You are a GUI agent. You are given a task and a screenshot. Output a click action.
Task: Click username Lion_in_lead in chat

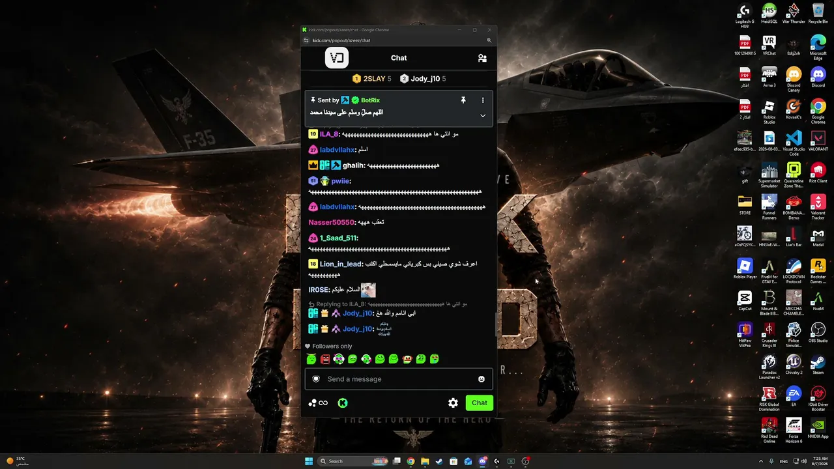(341, 264)
